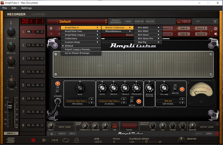223x145 pixels.
Task: Open the File menu
Action: point(4,8)
